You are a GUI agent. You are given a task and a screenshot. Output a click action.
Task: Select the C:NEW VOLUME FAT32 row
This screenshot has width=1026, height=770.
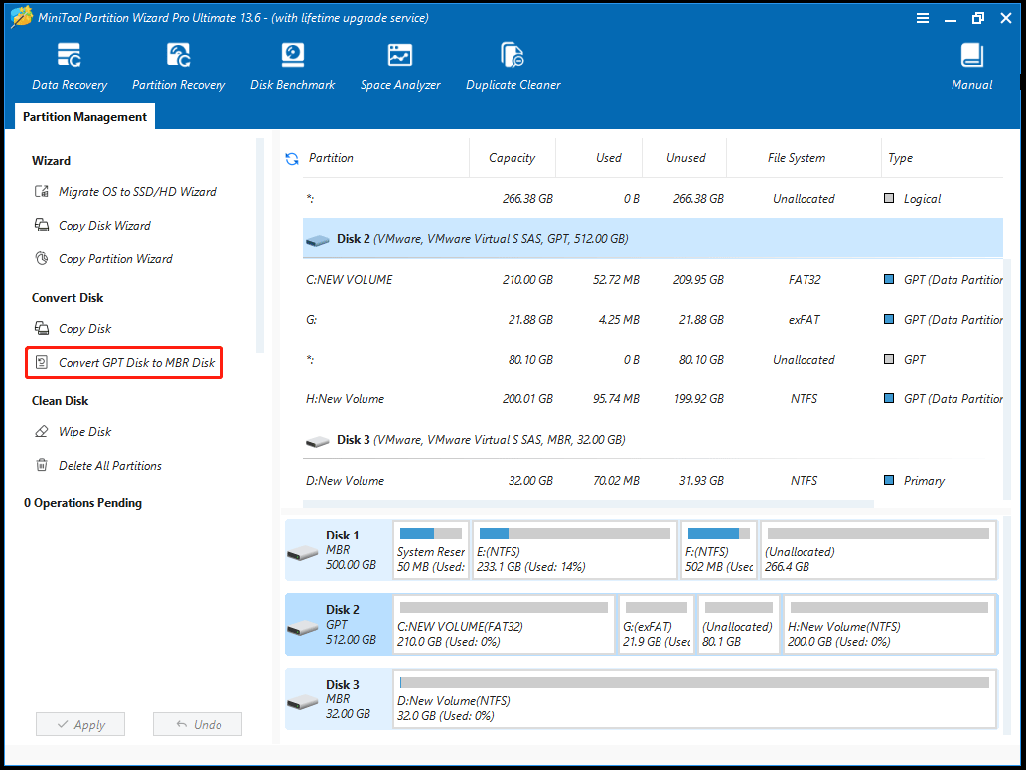[x=653, y=279]
